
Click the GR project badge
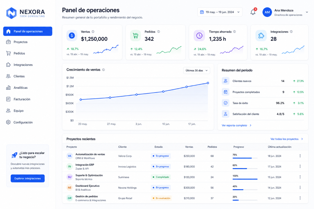click(x=70, y=198)
